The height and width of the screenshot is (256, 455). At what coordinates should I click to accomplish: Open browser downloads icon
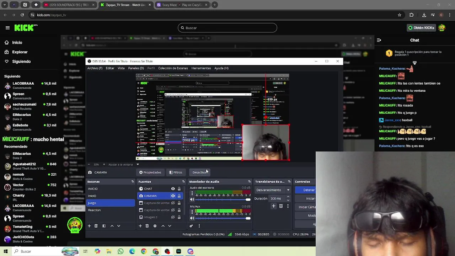point(424,15)
